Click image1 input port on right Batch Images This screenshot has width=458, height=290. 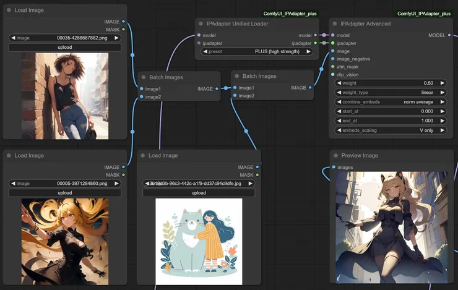[235, 88]
